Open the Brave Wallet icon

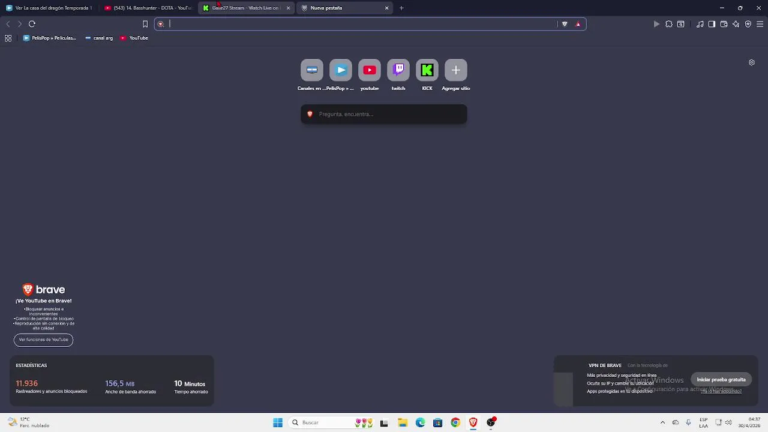coord(724,24)
